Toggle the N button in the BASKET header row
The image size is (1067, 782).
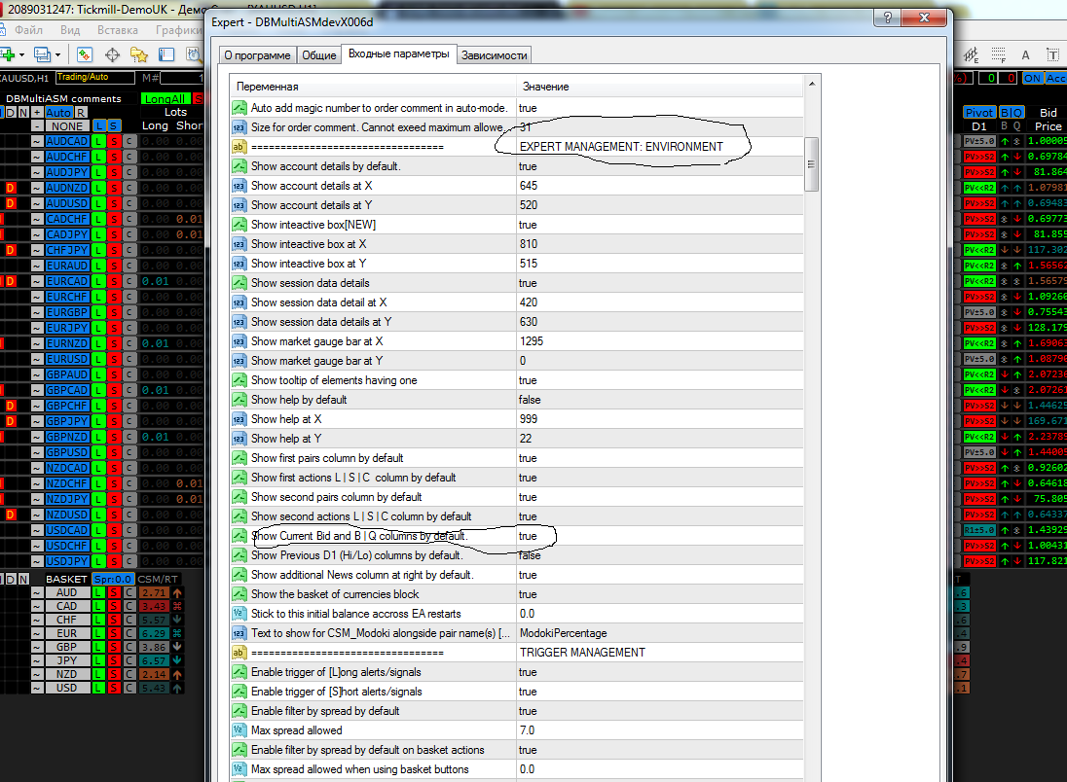(x=23, y=580)
